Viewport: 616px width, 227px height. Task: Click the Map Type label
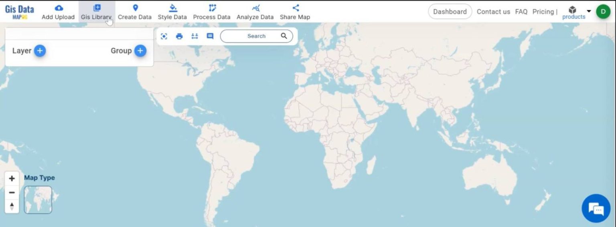pyautogui.click(x=39, y=178)
